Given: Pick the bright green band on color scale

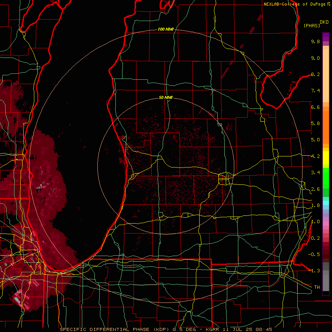Looking at the screenshot, I should [x=326, y=177].
